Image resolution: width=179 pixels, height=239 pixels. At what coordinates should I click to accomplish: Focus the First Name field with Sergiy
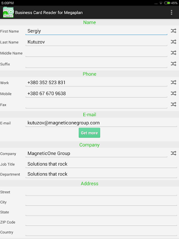96,31
